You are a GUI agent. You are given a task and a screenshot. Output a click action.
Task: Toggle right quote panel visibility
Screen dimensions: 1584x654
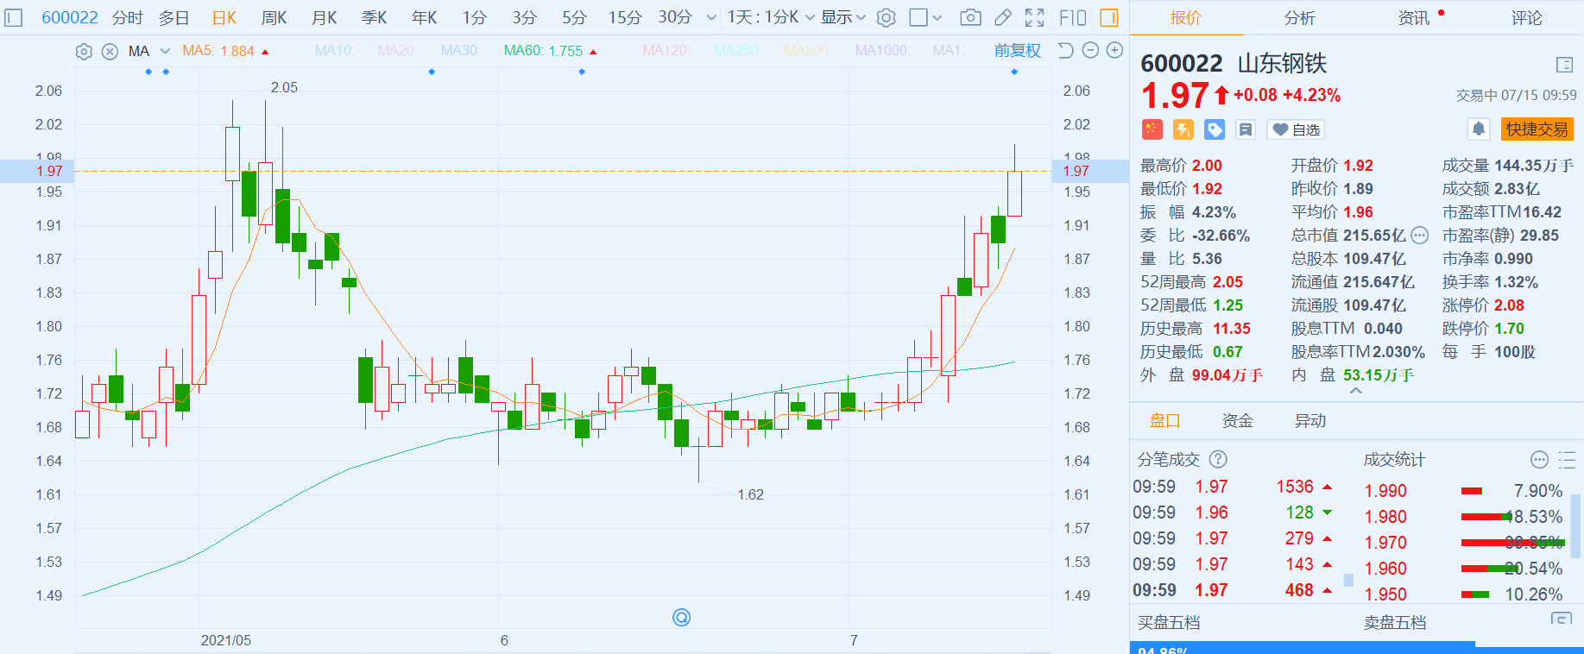(1109, 17)
